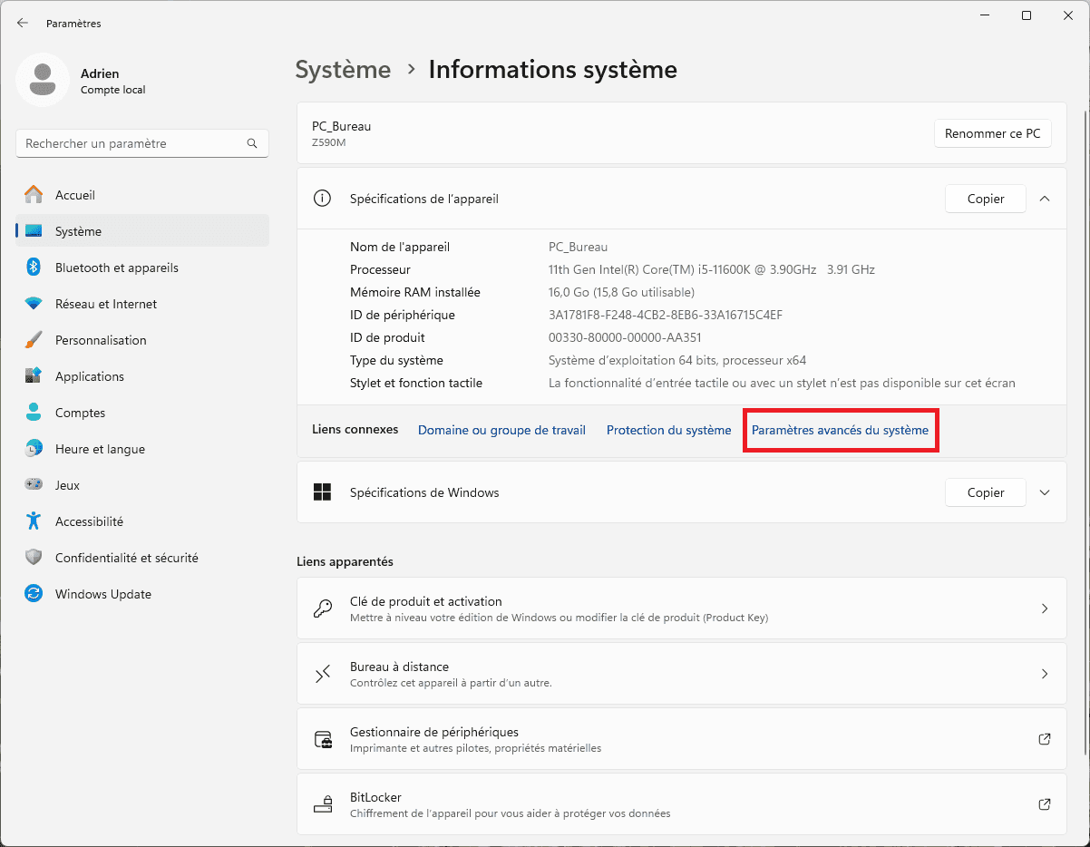The width and height of the screenshot is (1090, 847).
Task: Open chevron on Bureau à distance row
Action: tap(1045, 674)
